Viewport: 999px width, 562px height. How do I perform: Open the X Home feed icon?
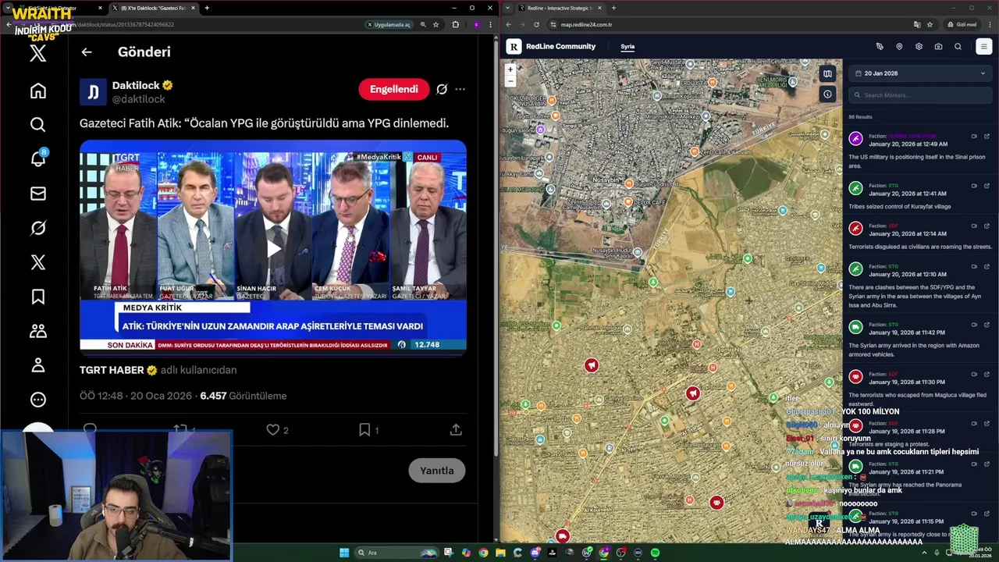37,91
